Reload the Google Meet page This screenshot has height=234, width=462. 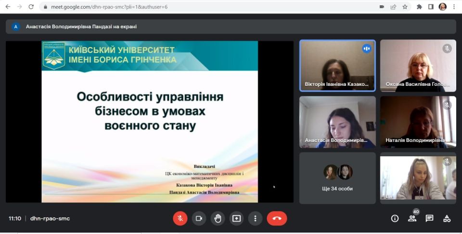pos(31,7)
